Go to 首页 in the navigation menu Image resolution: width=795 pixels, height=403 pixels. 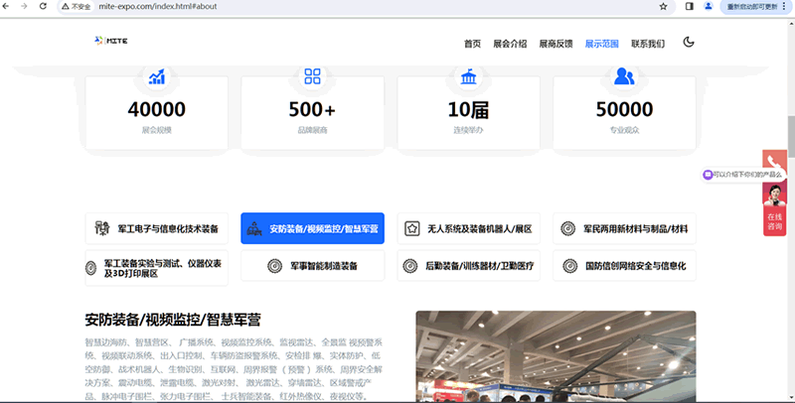(472, 44)
